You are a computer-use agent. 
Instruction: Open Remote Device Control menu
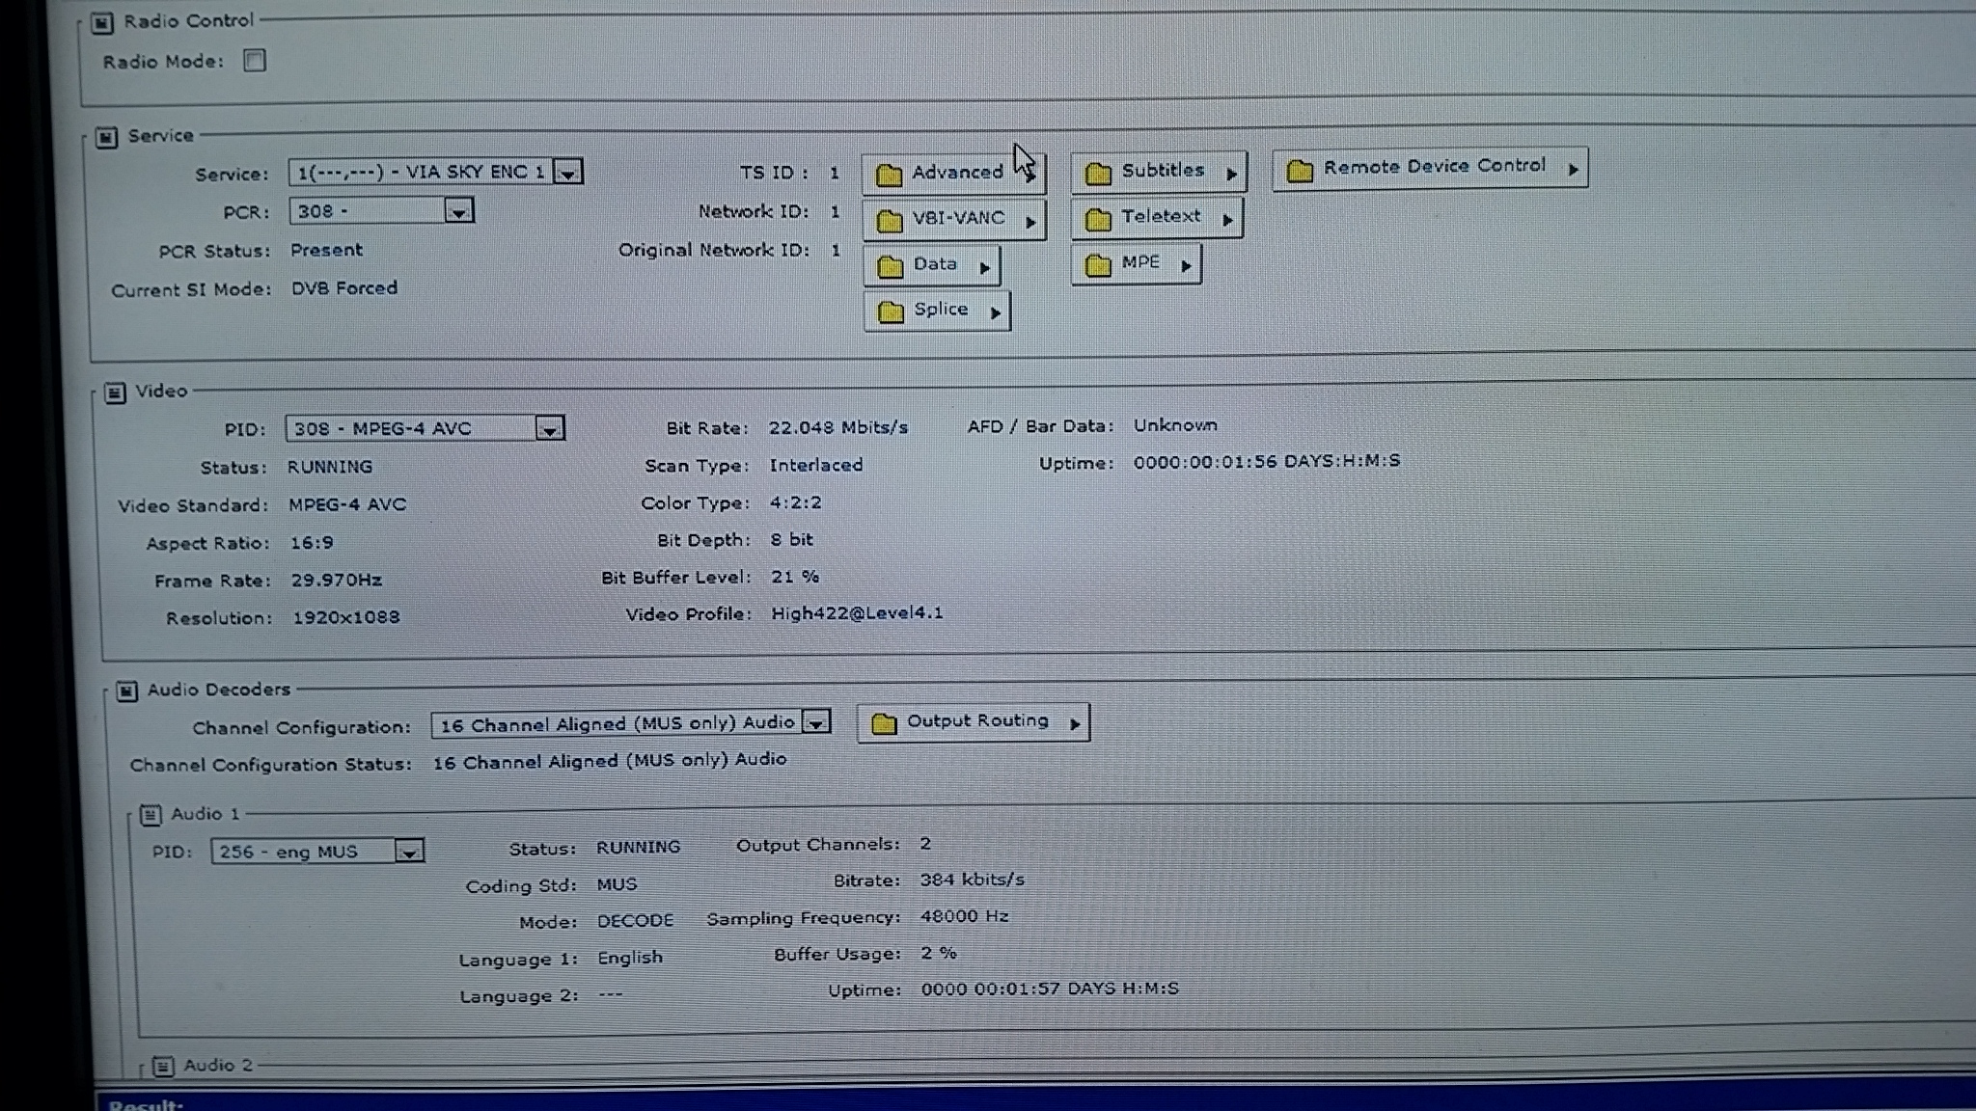point(1431,169)
